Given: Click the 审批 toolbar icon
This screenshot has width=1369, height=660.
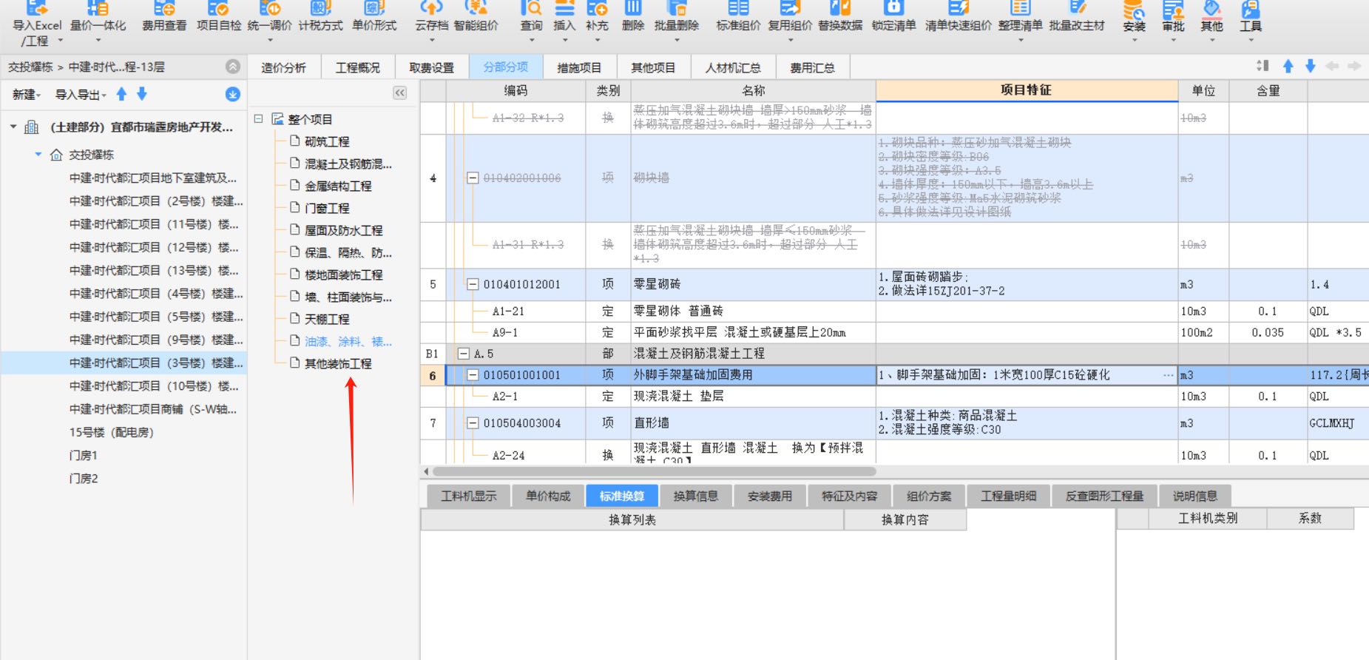Looking at the screenshot, I should tap(1173, 11).
